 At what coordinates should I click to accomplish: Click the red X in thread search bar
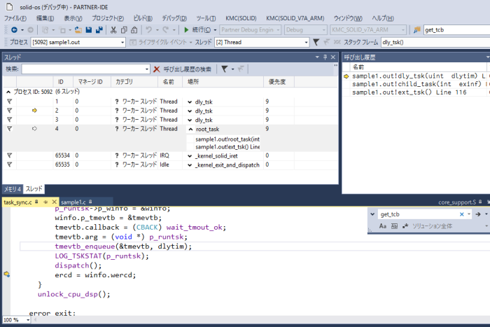(157, 69)
